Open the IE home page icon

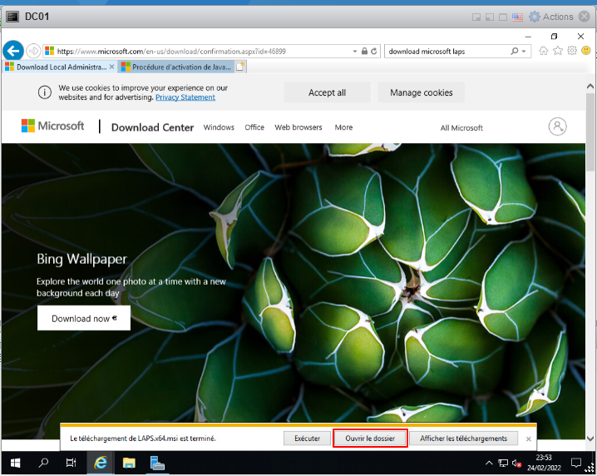(x=544, y=51)
